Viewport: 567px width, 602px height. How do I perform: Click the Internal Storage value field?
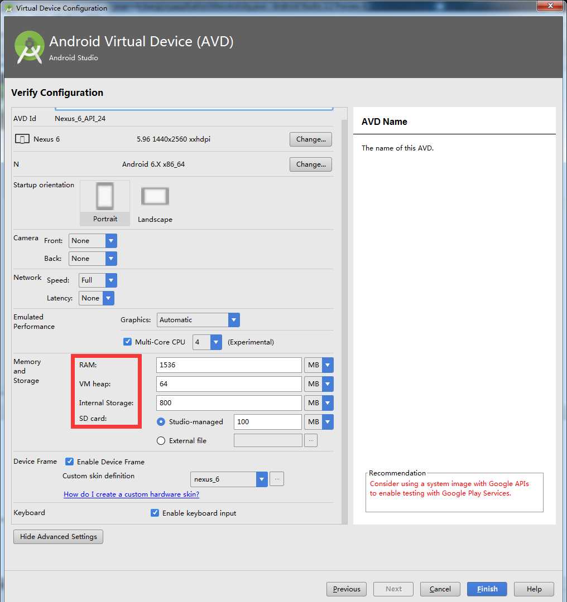[229, 403]
